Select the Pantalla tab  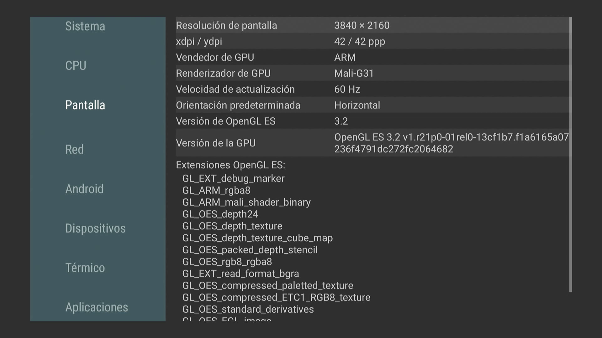coord(85,105)
